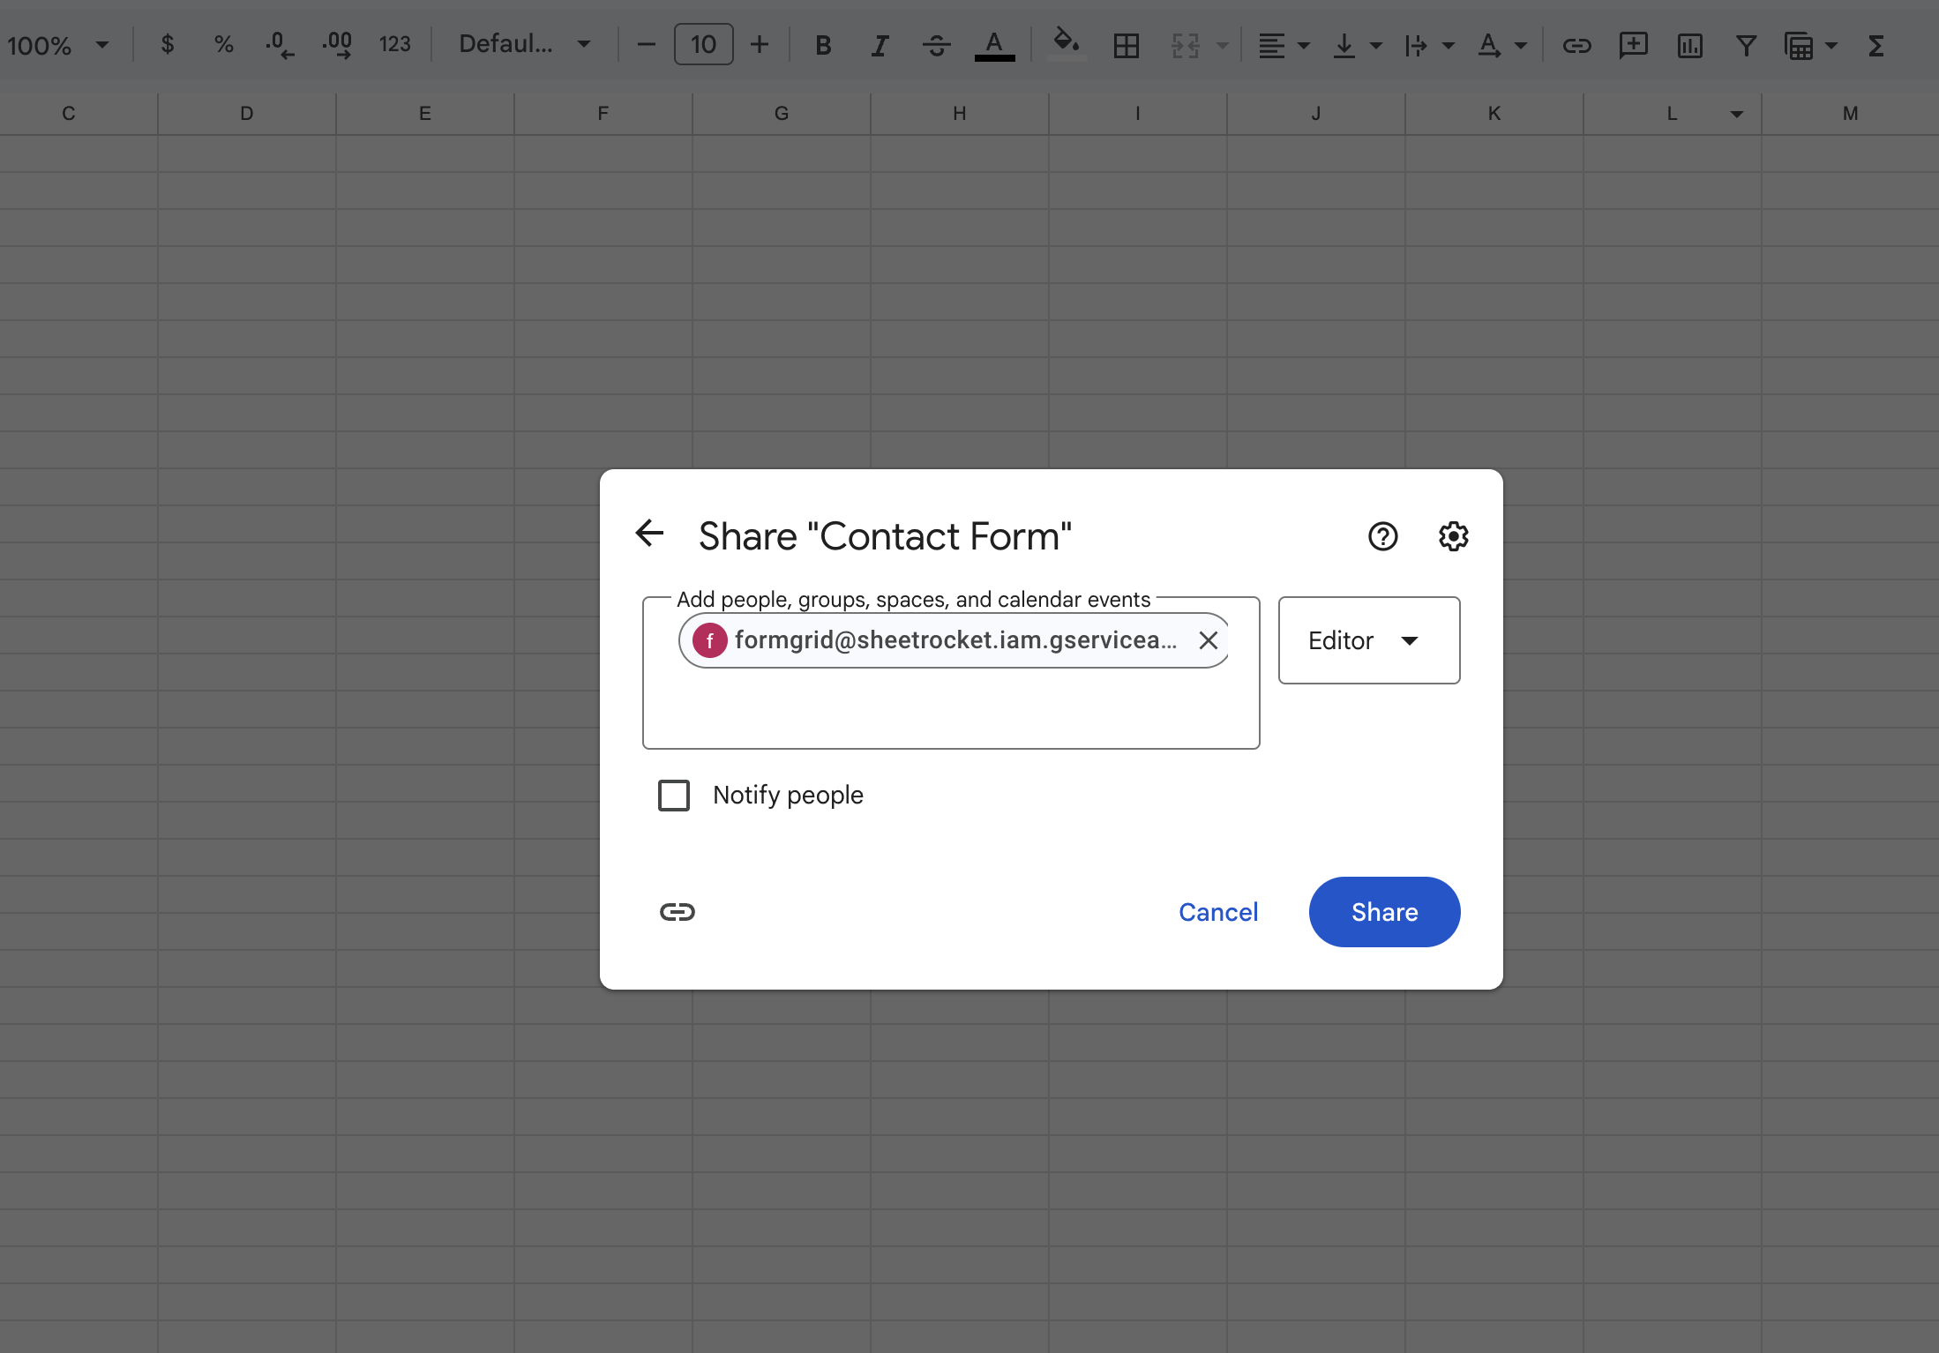Open the Editor role dropdown

point(1368,640)
